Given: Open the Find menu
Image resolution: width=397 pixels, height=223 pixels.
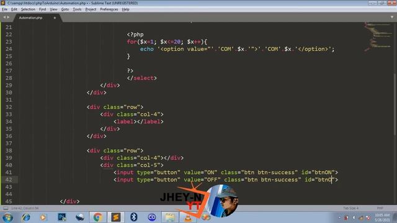Looking at the screenshot, I should (x=42, y=9).
